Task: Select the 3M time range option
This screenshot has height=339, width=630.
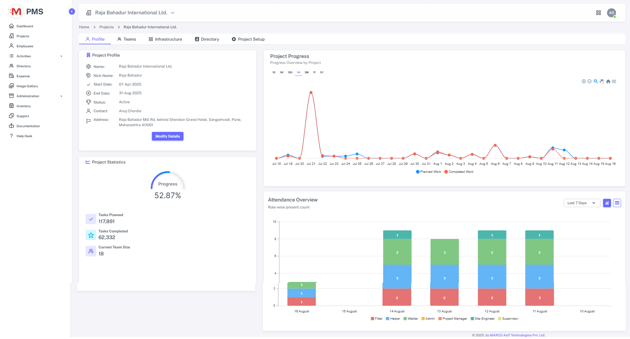Action: coord(306,73)
